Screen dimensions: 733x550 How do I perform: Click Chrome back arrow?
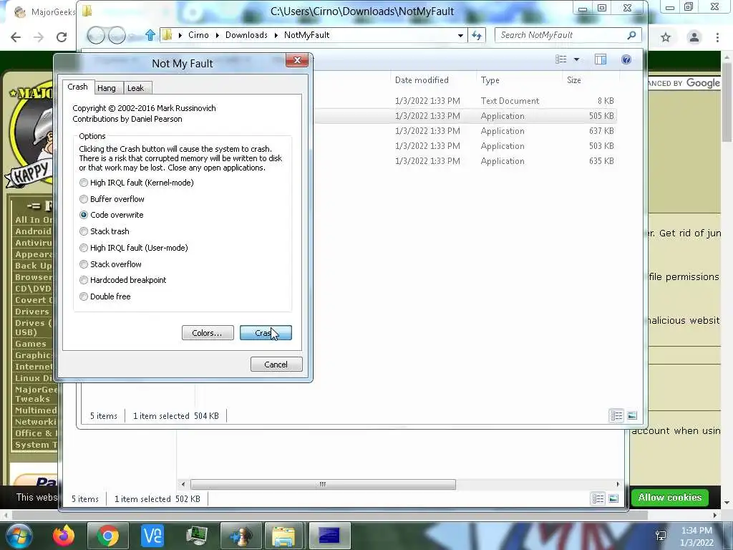(16, 37)
